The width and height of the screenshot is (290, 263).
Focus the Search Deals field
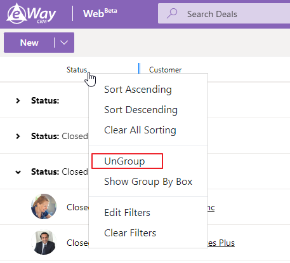(224, 13)
